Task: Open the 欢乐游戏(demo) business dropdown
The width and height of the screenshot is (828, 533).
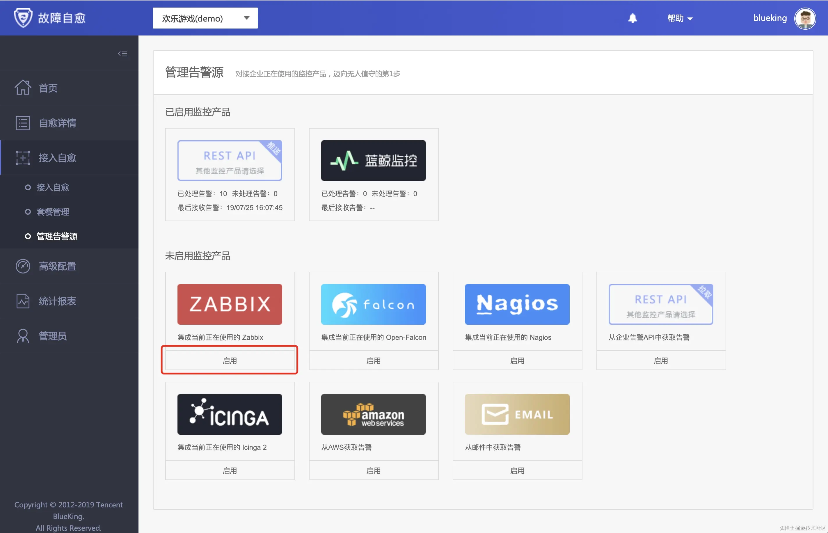Action: coord(205,18)
